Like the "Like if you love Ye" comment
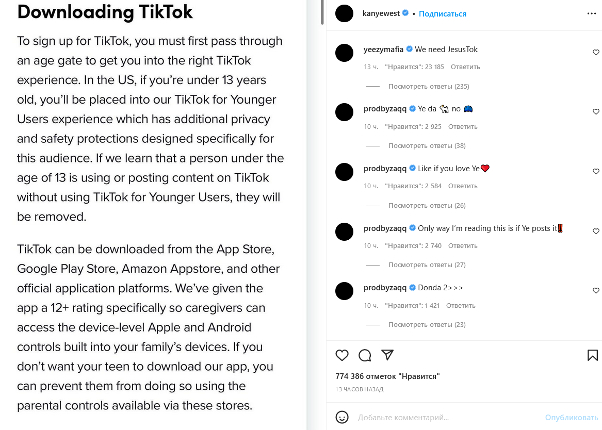 596,172
